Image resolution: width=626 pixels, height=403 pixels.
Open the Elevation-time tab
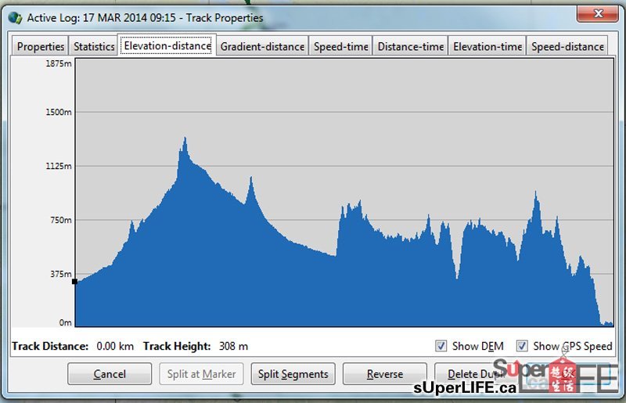coord(487,47)
